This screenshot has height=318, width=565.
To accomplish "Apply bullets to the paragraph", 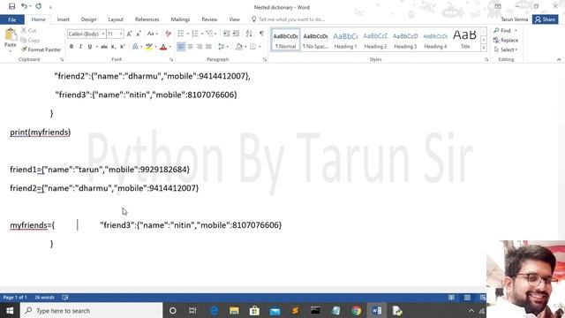I will point(181,34).
